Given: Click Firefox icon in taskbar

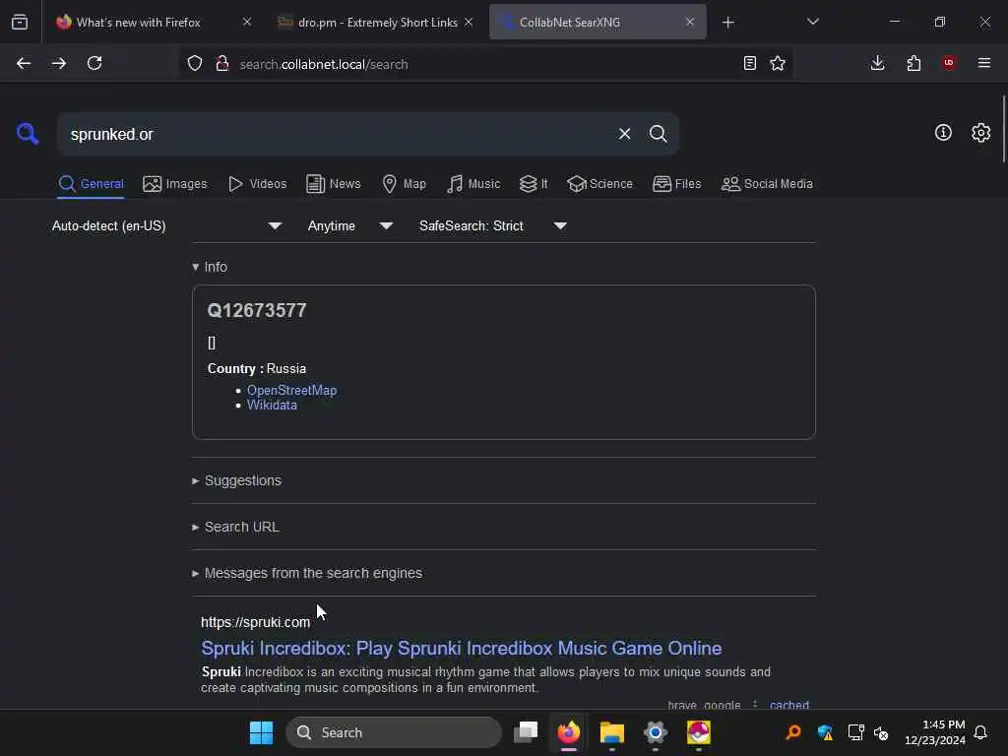Looking at the screenshot, I should [x=568, y=732].
